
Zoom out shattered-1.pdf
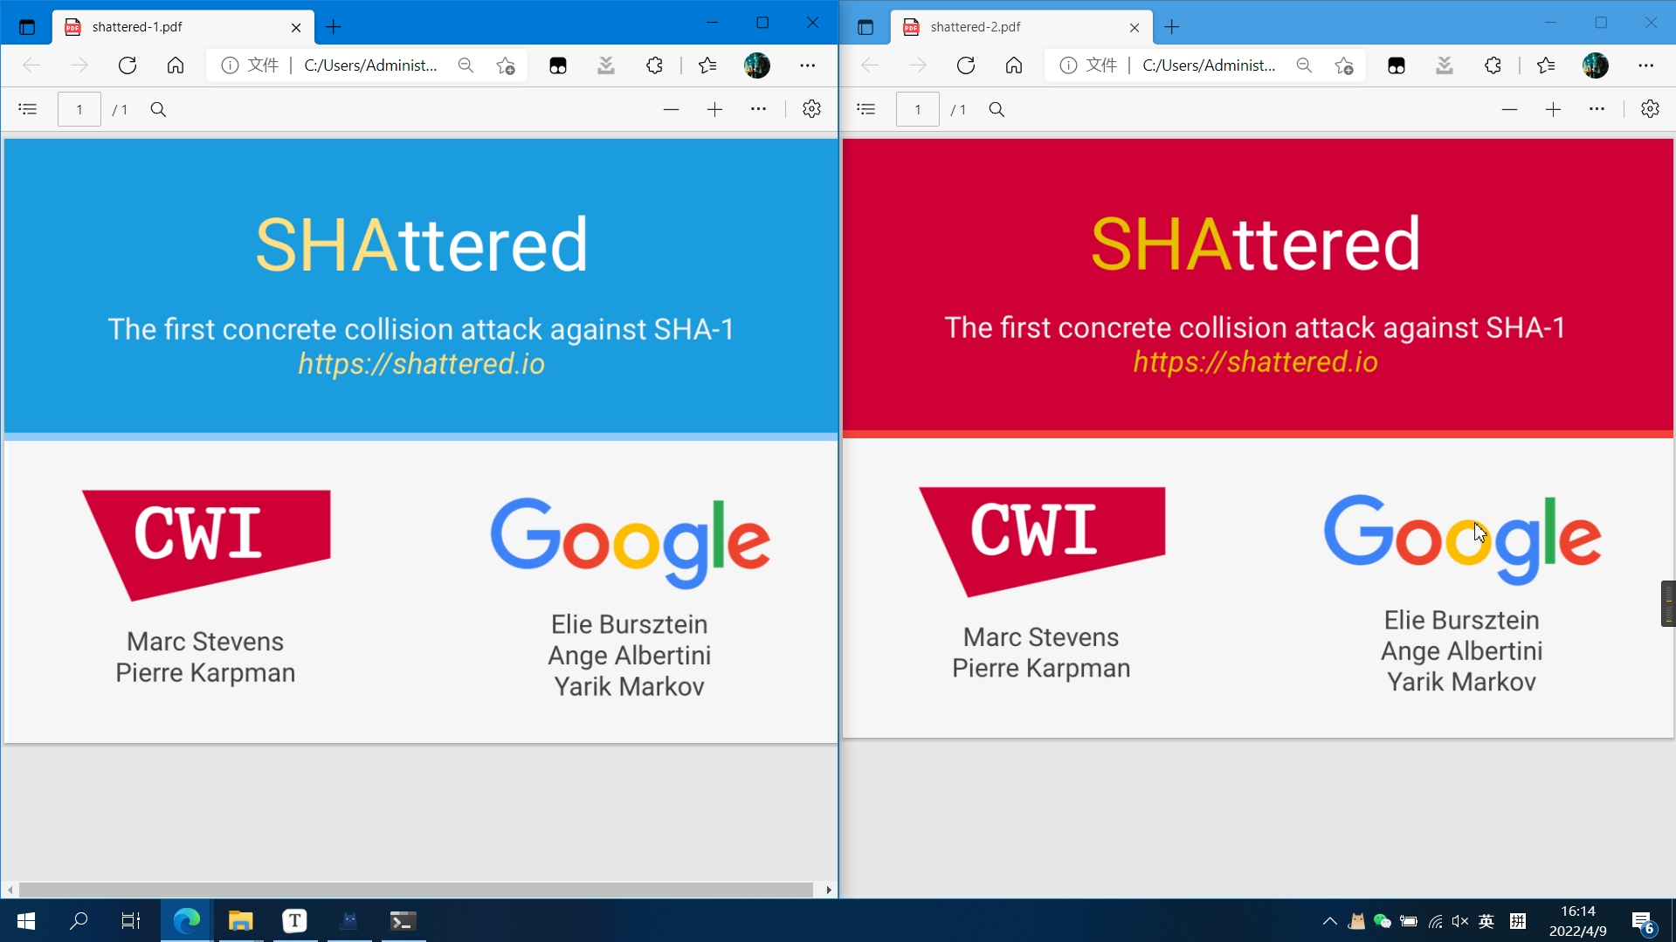671,109
